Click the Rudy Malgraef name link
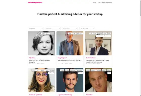Screen dimensions: 141x96 pos(62,58)
